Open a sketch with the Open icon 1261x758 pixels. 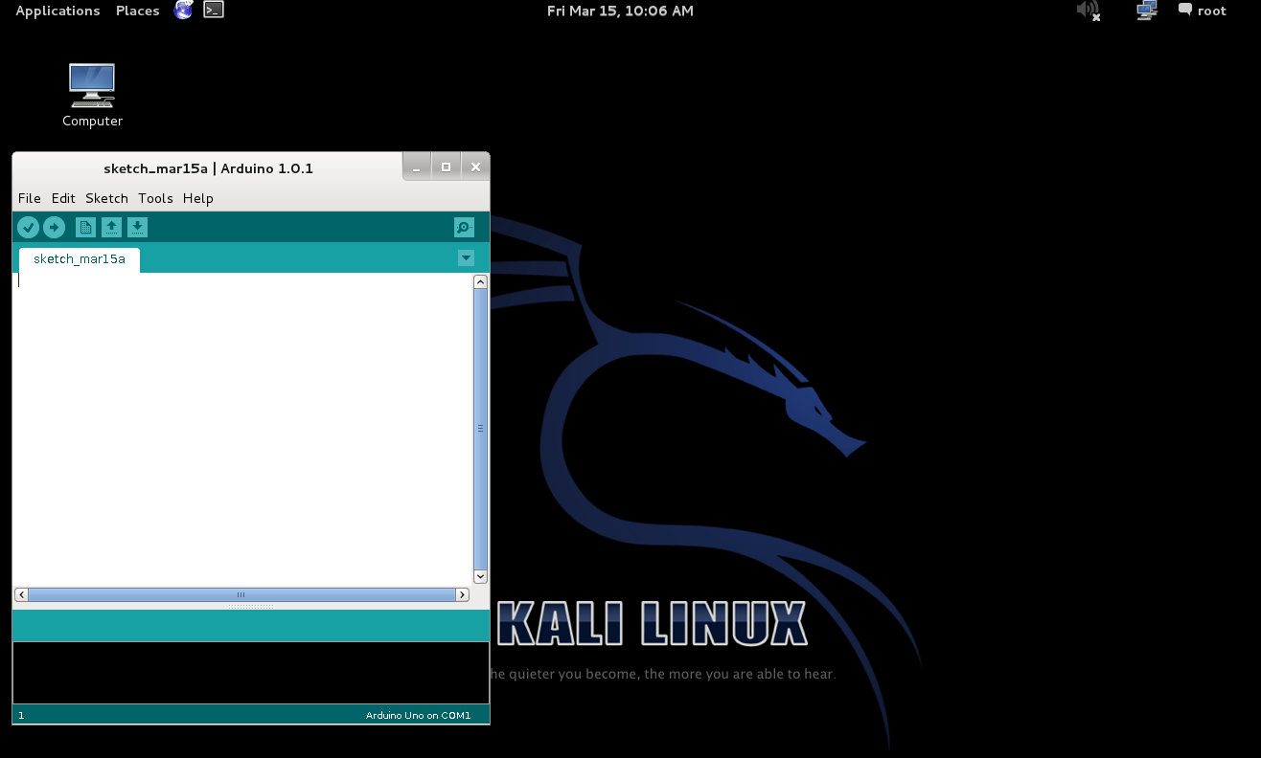pos(112,228)
